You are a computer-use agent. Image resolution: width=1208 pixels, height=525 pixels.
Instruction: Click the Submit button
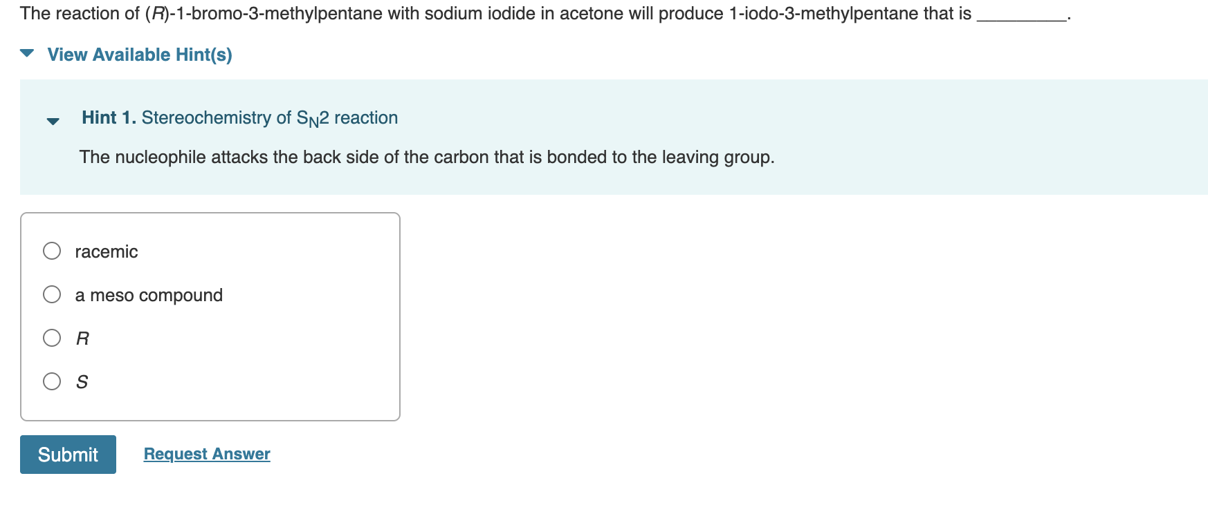coord(67,454)
